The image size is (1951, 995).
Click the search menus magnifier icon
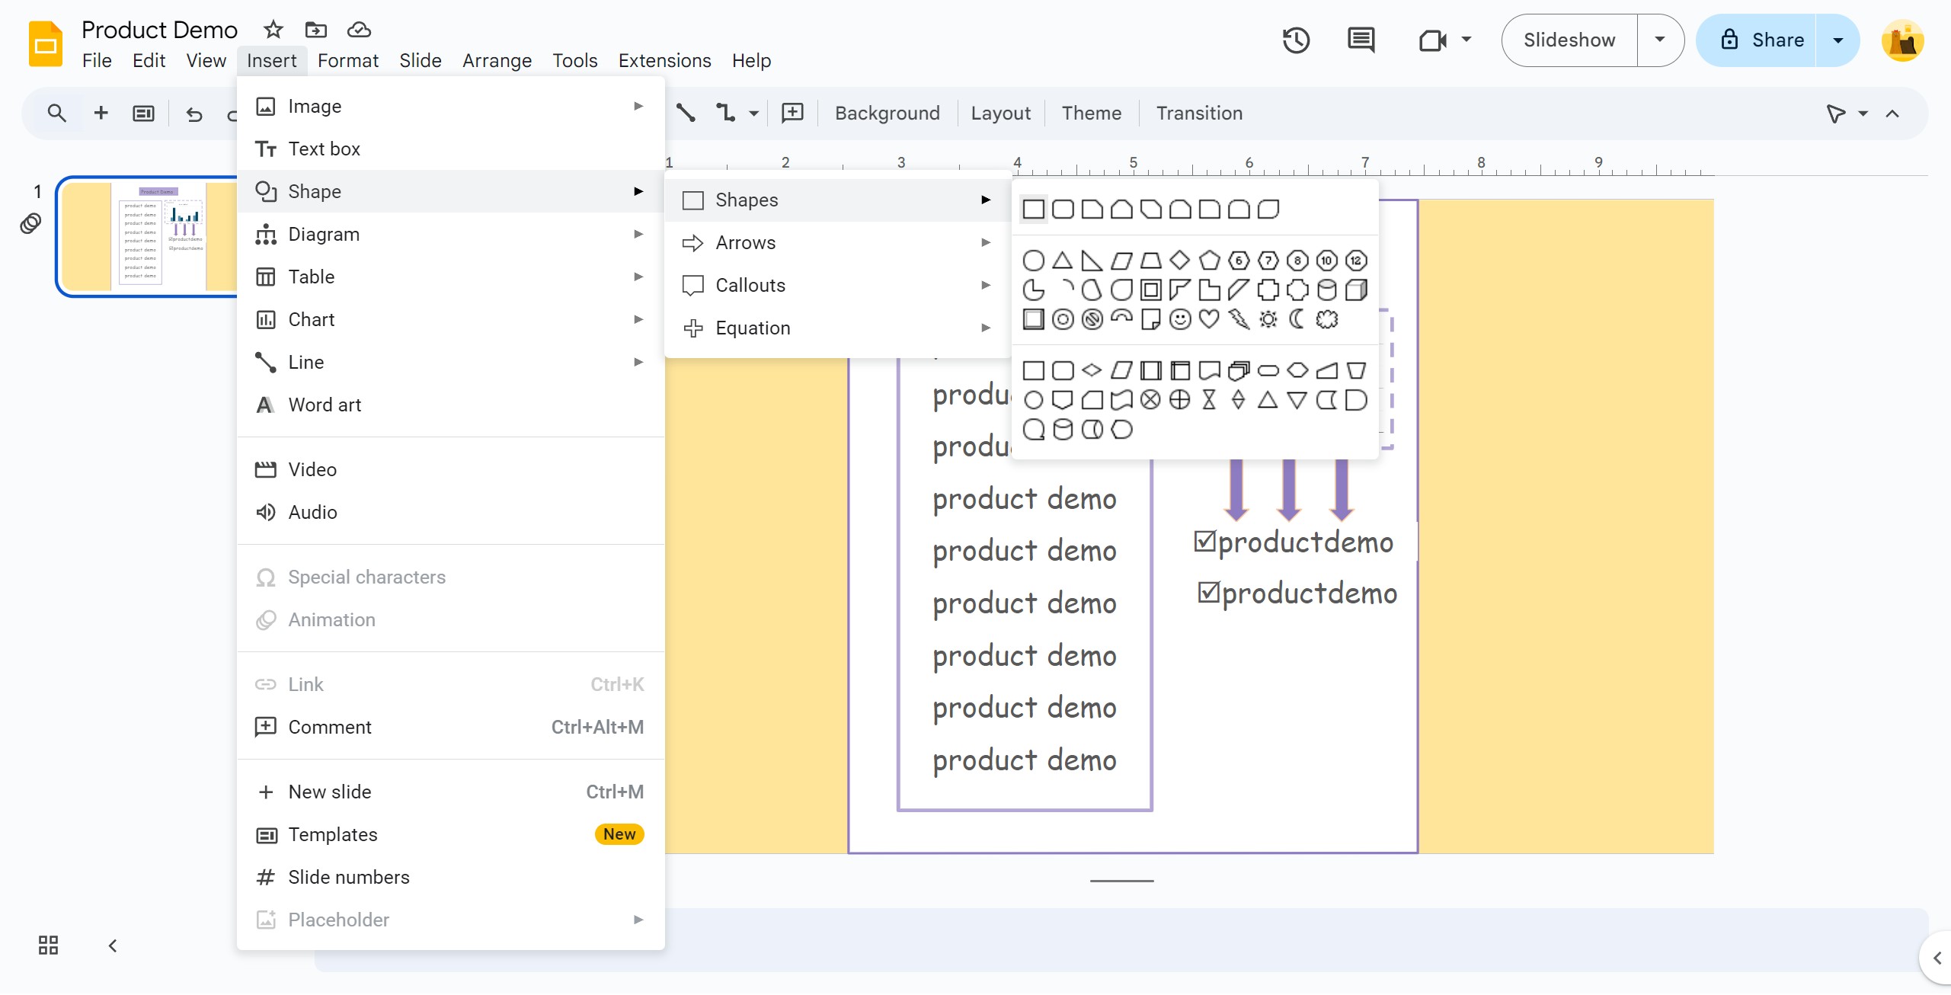(x=56, y=114)
